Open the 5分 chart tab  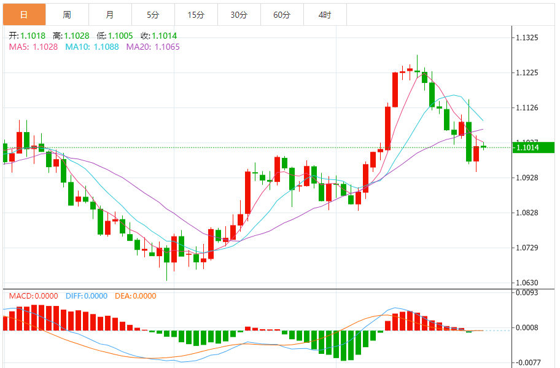pyautogui.click(x=153, y=15)
